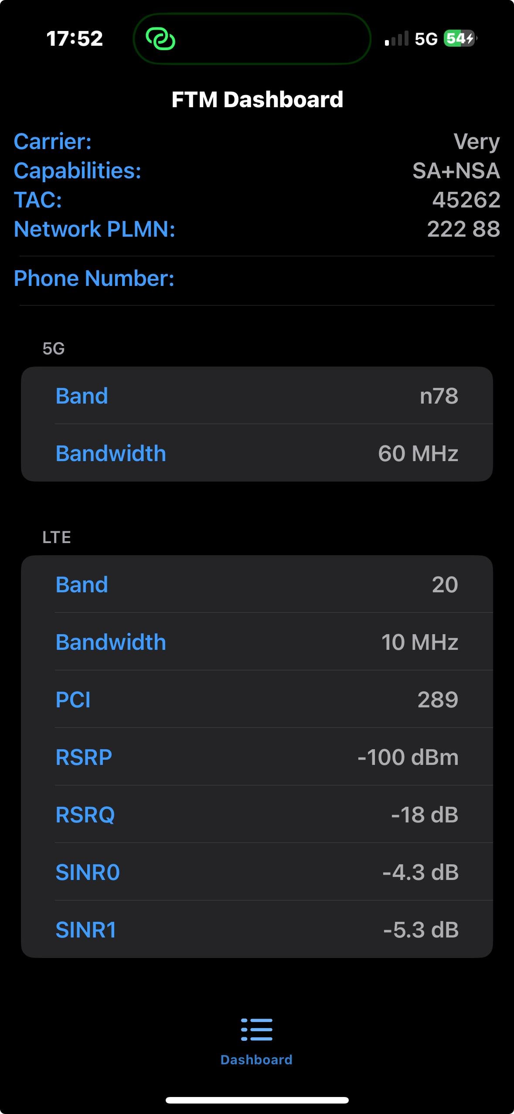514x1114 pixels.
Task: Tap the SINR1 row
Action: (x=257, y=930)
